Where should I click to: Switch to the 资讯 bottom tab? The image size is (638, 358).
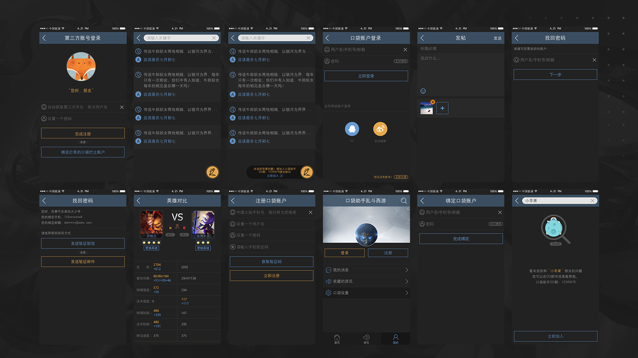366,339
